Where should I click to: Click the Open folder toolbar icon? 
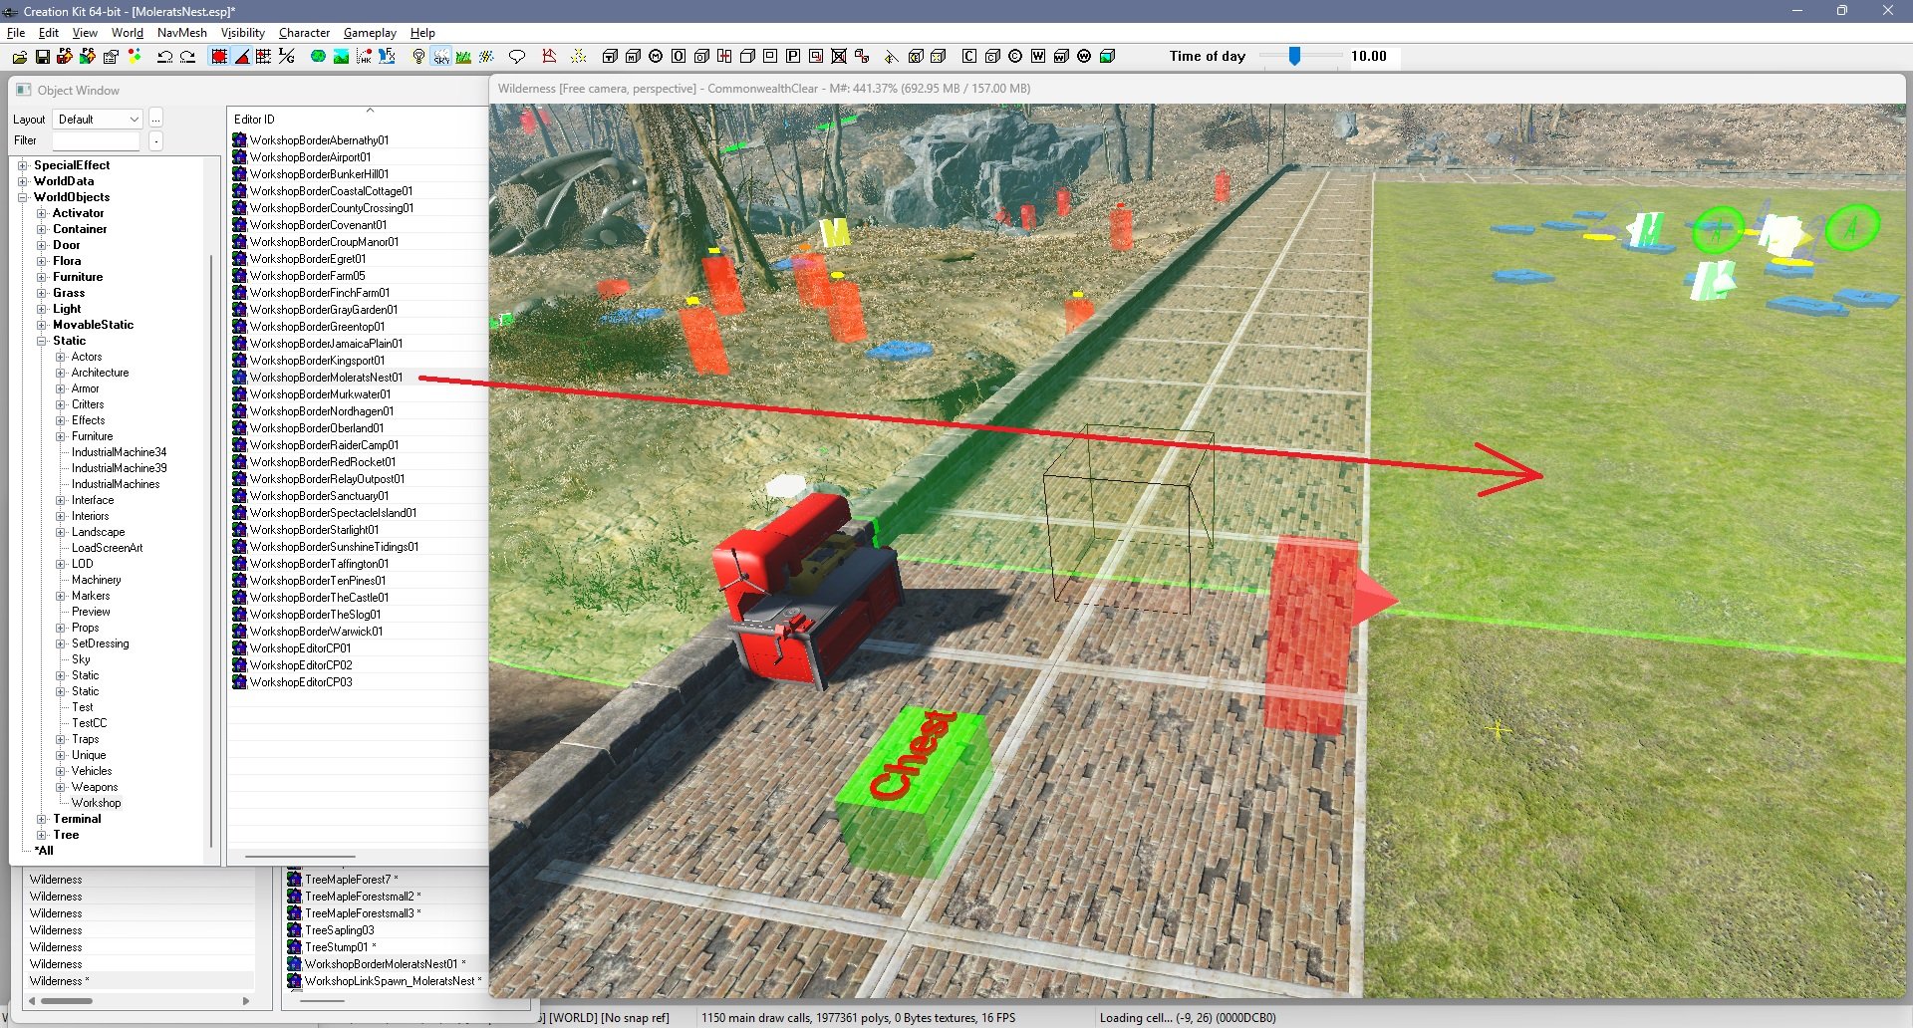[x=19, y=57]
